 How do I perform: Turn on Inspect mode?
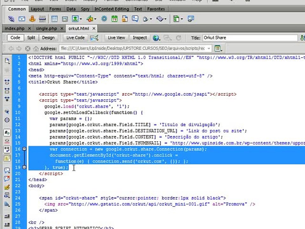[140, 38]
